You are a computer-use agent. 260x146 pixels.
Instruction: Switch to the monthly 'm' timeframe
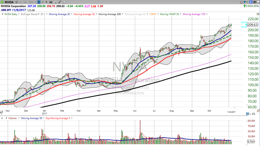(x=21, y=2)
